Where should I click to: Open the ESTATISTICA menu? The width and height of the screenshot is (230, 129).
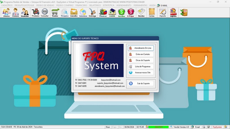tap(109, 5)
